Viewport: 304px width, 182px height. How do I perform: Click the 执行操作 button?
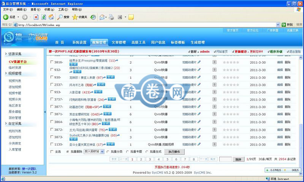tap(174, 152)
